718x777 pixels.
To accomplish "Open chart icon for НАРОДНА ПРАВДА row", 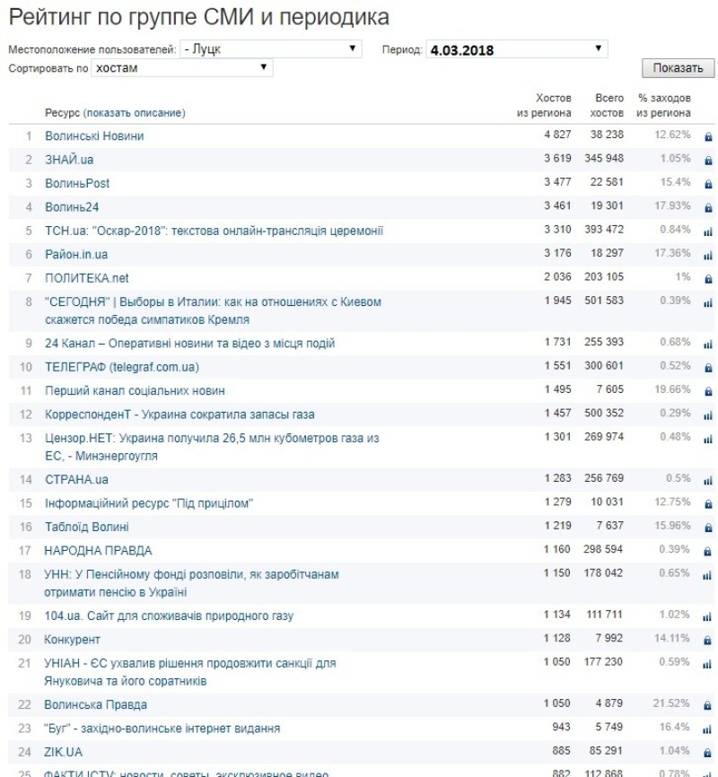I will click(708, 552).
